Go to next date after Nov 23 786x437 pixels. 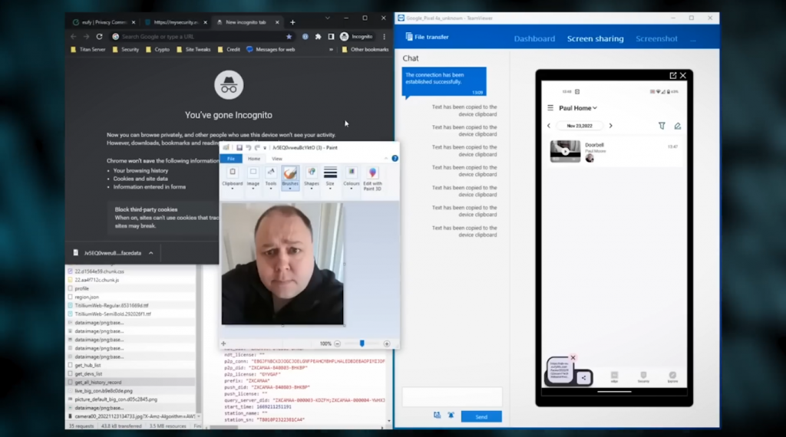[x=610, y=126]
